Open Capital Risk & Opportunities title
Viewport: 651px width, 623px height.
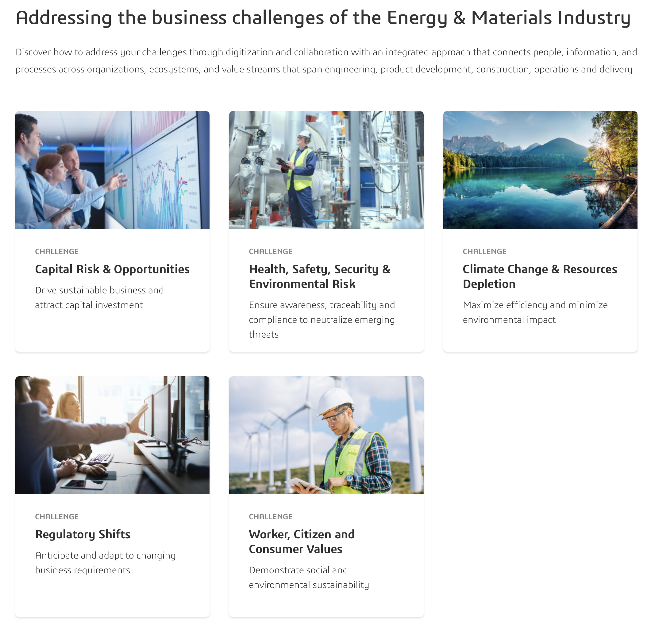[x=112, y=269]
